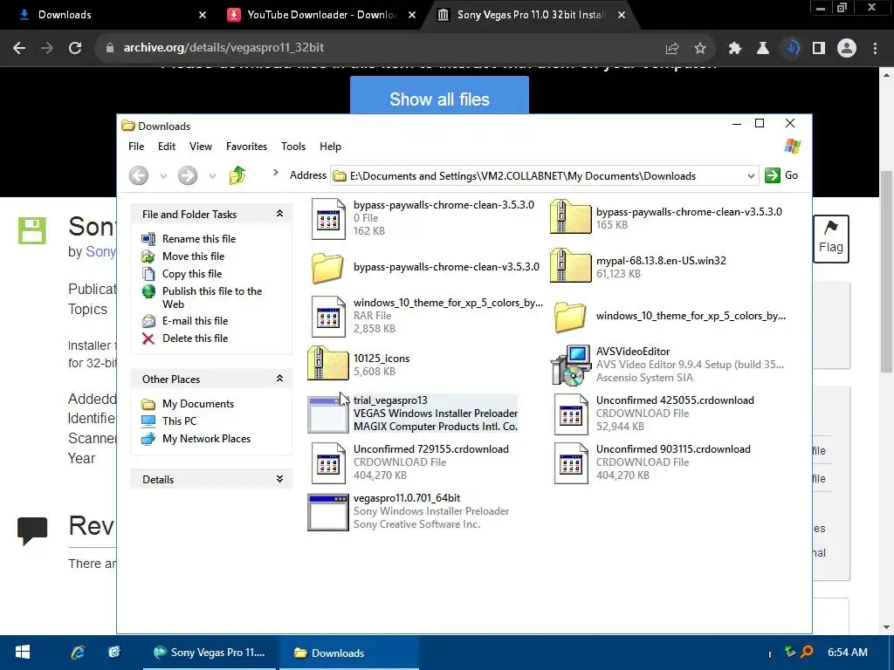Select the AVSVideoEditor setup icon
This screenshot has width=894, height=670.
(x=570, y=366)
